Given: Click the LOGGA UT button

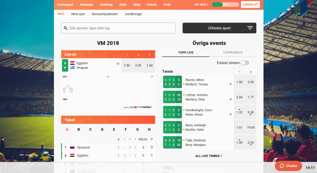Looking at the screenshot, I should pyautogui.click(x=250, y=4).
